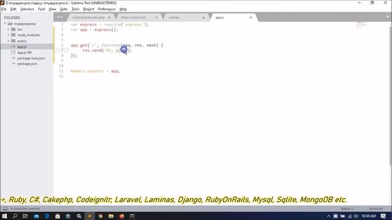Switch to the httpd-vhosts.conf tab
This screenshot has height=220, width=392.
(137, 18)
